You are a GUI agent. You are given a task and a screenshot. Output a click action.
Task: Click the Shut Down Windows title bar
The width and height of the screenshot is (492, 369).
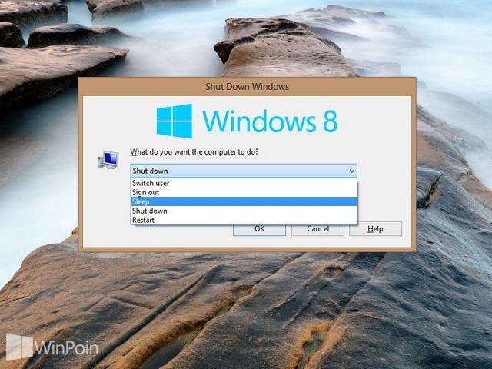coord(247,87)
